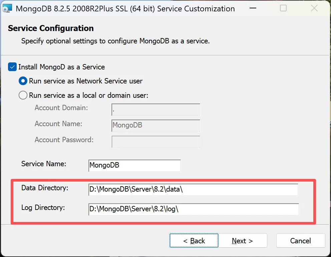331x257 pixels.
Task: Click the Service Configuration heading
Action: point(51,28)
